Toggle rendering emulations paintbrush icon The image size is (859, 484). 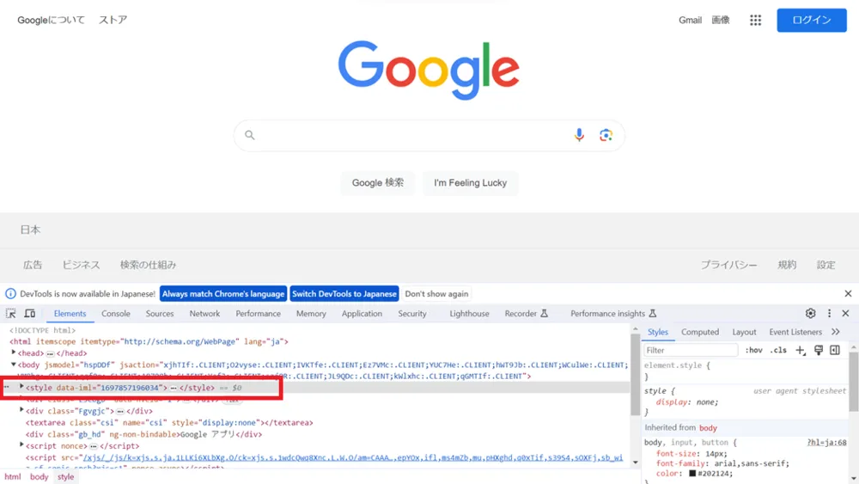819,350
